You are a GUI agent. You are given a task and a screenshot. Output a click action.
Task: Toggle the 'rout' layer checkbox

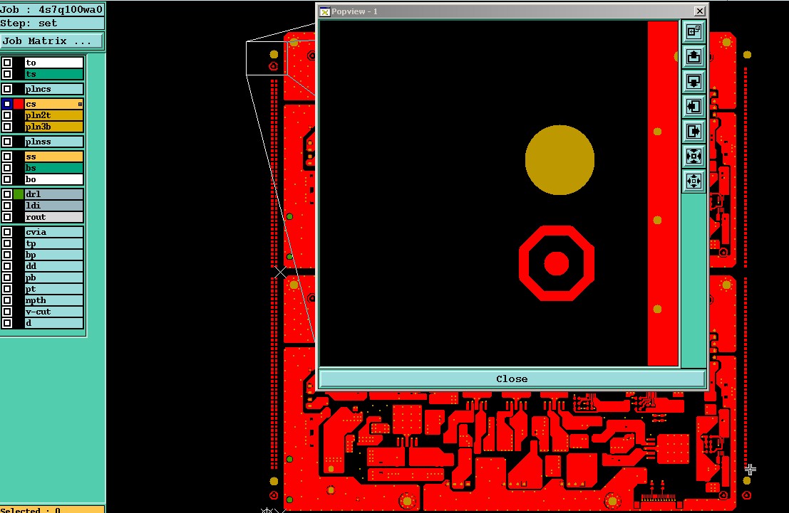pyautogui.click(x=7, y=217)
